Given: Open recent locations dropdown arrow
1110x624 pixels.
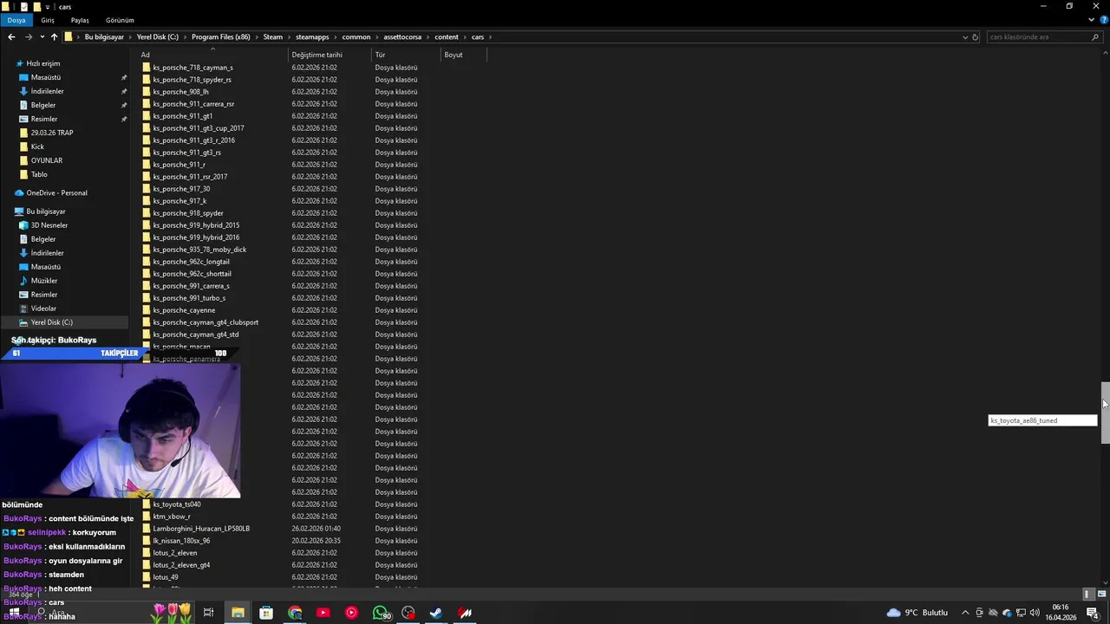Looking at the screenshot, I should (42, 37).
